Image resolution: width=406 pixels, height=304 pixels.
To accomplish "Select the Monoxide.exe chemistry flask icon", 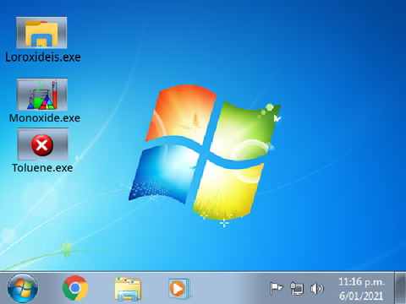I will point(42,95).
